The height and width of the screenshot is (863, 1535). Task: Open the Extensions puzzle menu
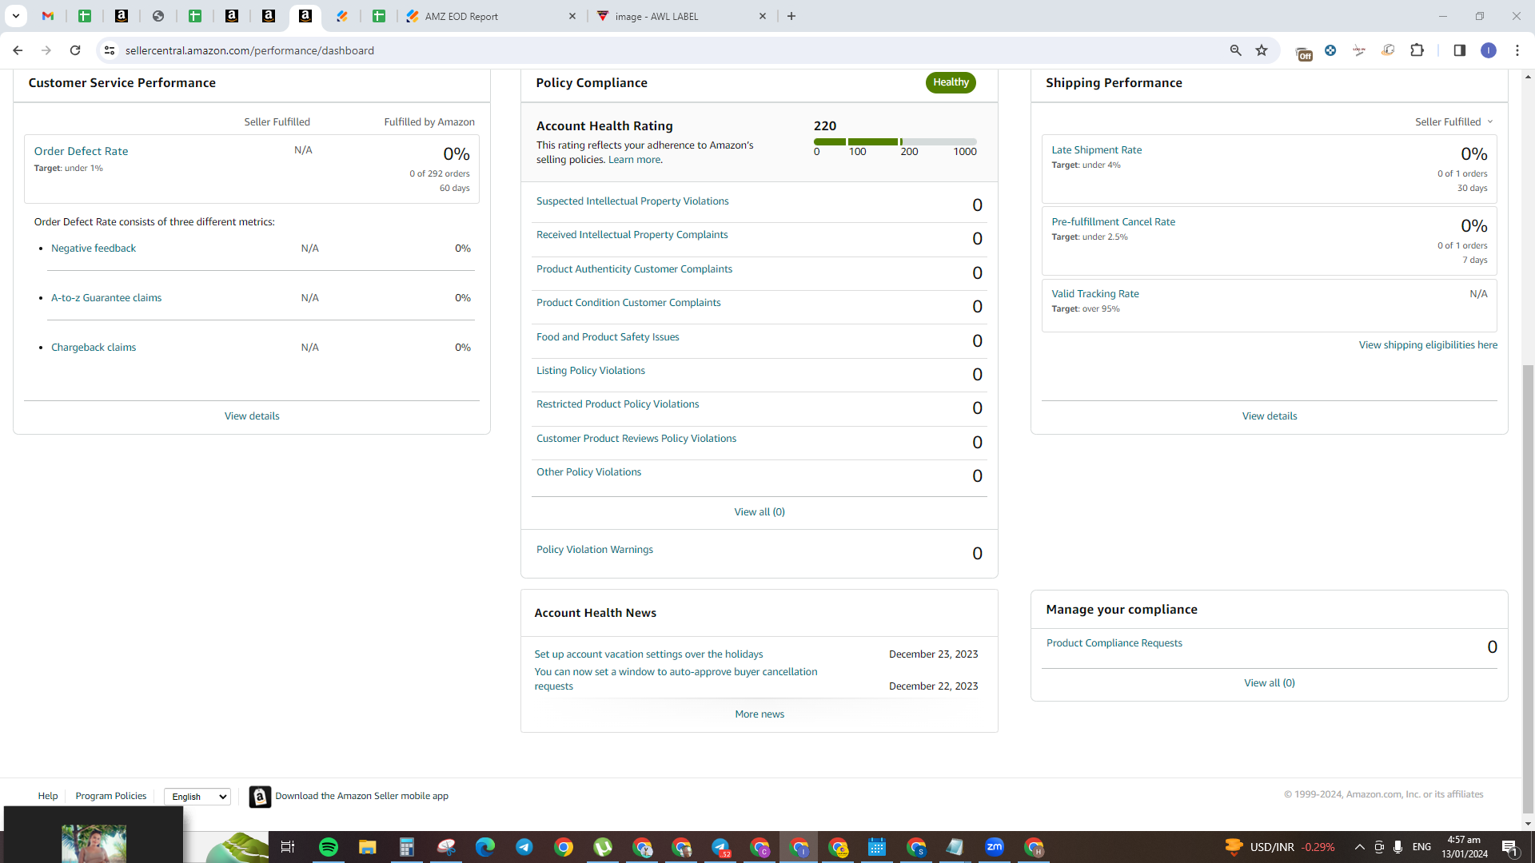tap(1417, 50)
